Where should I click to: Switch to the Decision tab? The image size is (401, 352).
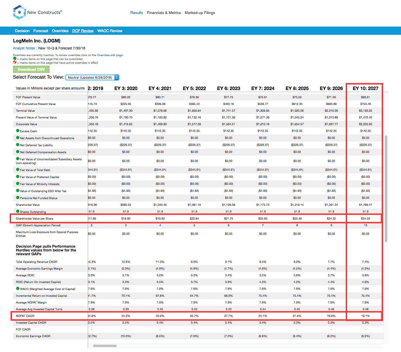22,31
